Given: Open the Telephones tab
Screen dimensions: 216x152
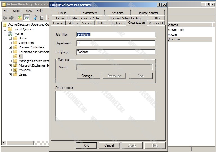Looking at the screenshot, I should click(x=116, y=23).
